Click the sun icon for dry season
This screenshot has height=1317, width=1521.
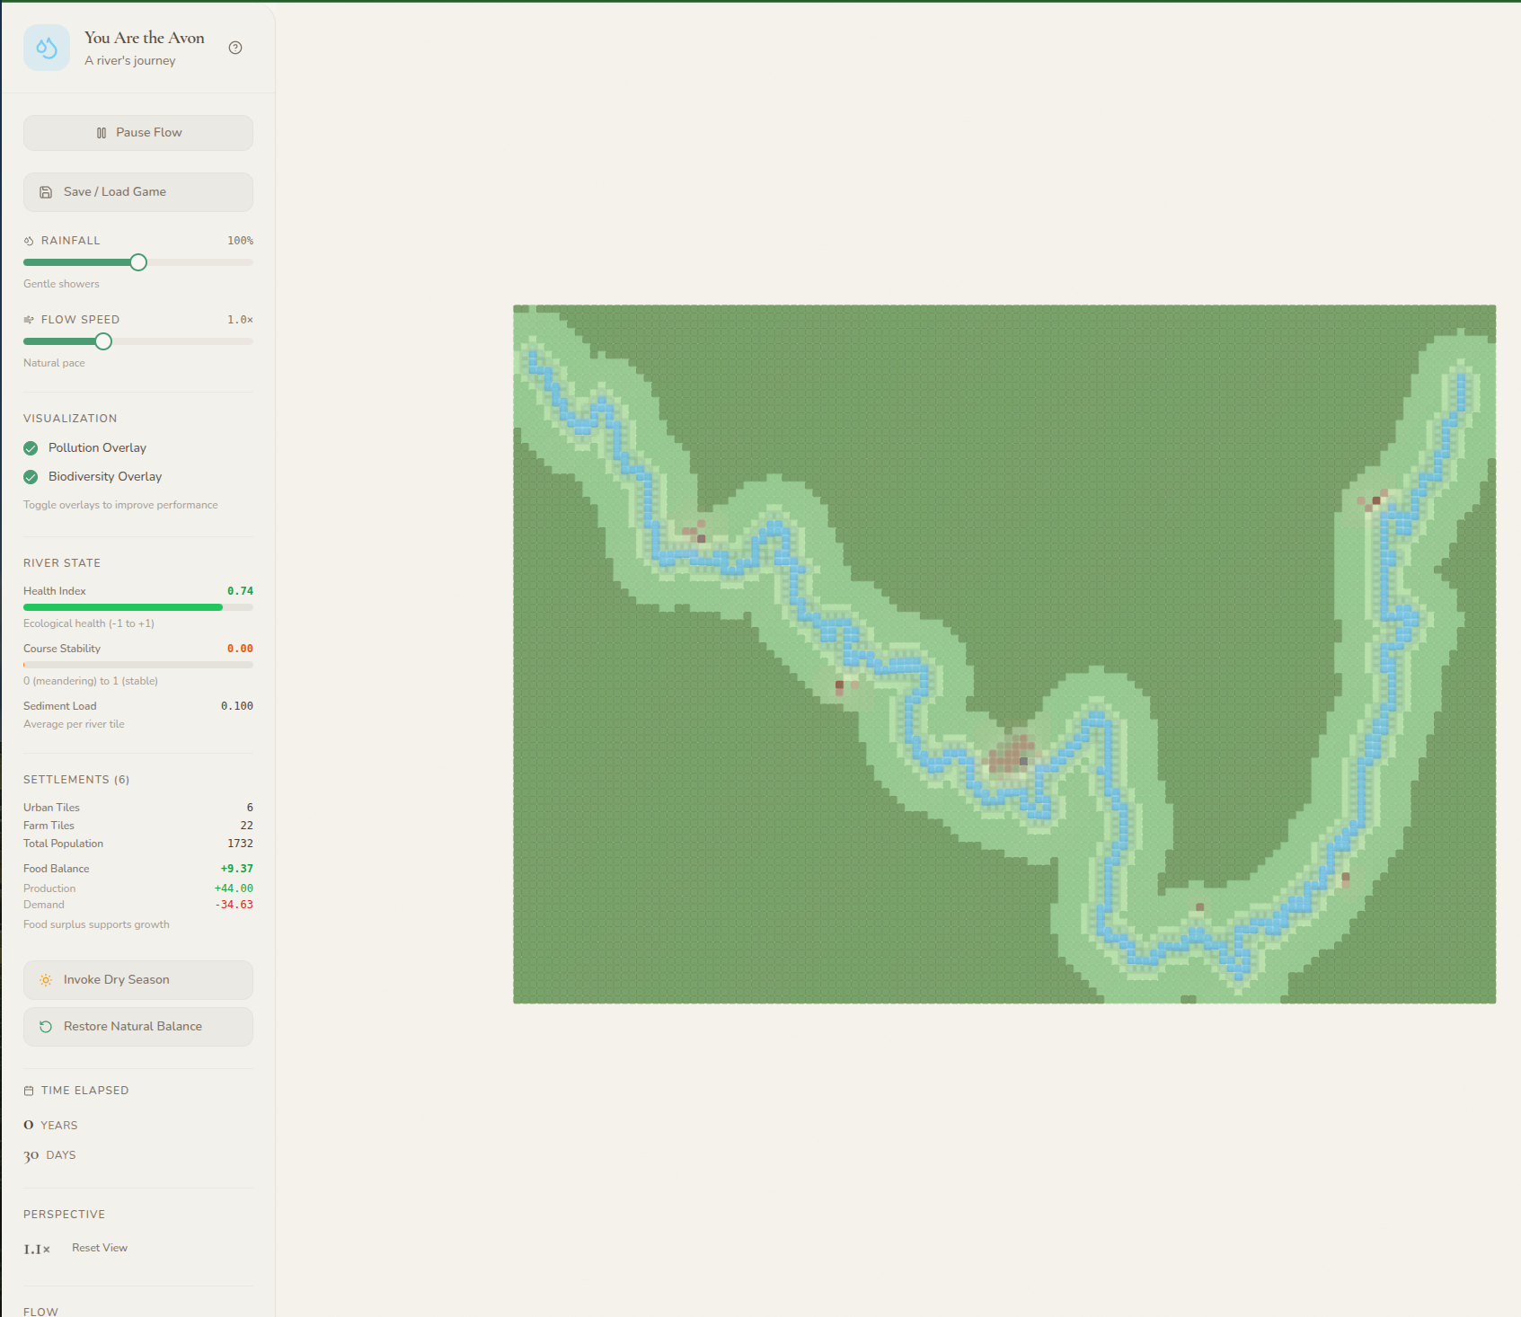point(46,980)
